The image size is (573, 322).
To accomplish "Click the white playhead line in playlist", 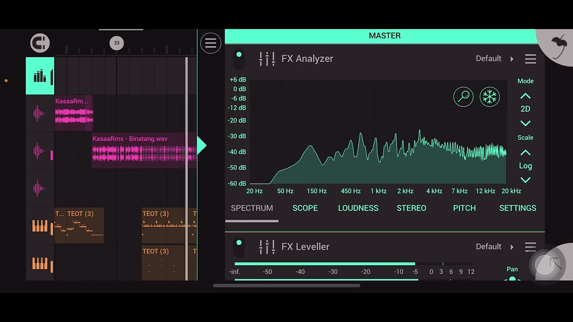I will [x=187, y=169].
